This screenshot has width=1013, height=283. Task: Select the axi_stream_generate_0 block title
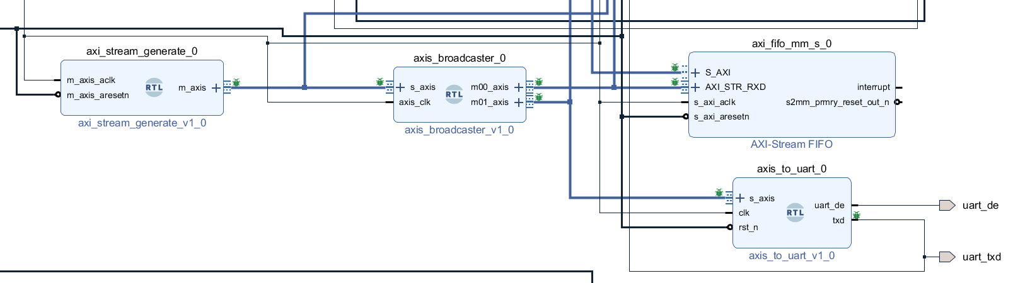coord(142,51)
